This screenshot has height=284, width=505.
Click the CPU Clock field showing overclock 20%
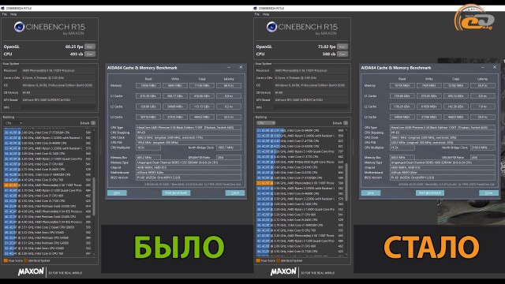(443, 137)
